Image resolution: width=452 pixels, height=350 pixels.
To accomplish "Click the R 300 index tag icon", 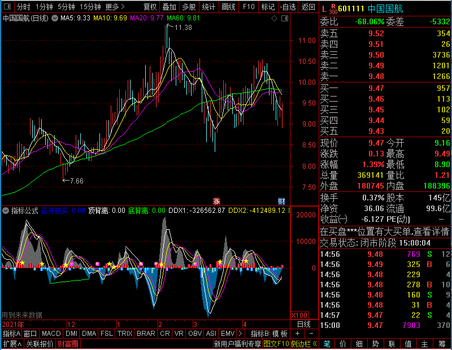I will coord(333,9).
